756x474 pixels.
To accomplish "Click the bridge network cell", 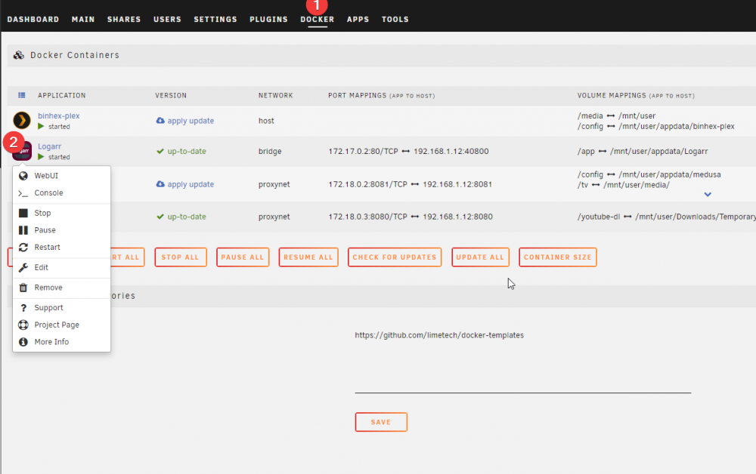I will 270,151.
